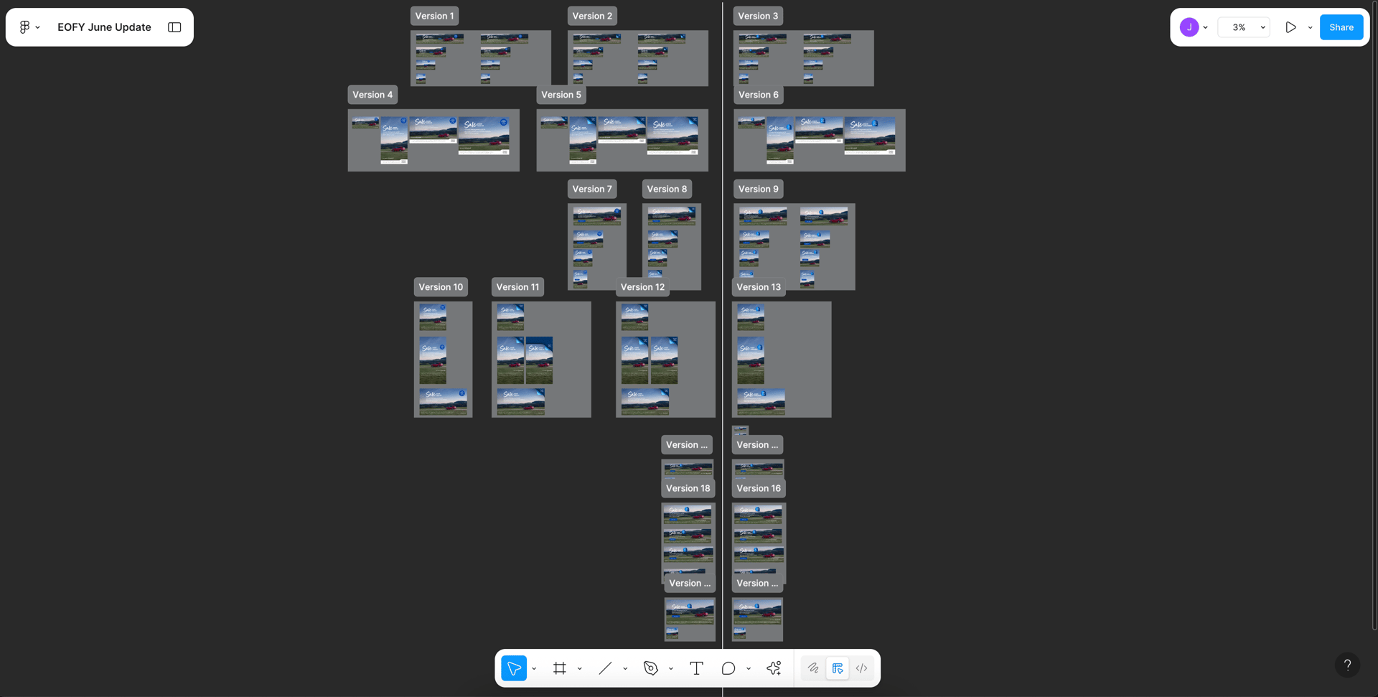Switch to Draw mode
This screenshot has height=697, width=1378.
813,668
